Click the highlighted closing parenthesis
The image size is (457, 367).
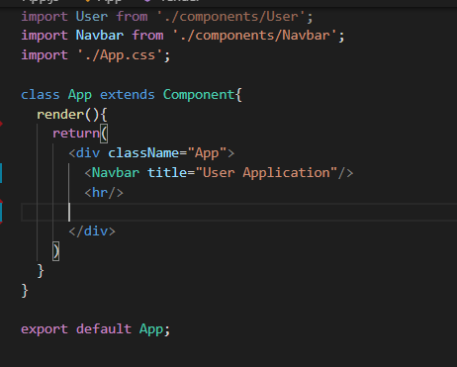click(56, 251)
